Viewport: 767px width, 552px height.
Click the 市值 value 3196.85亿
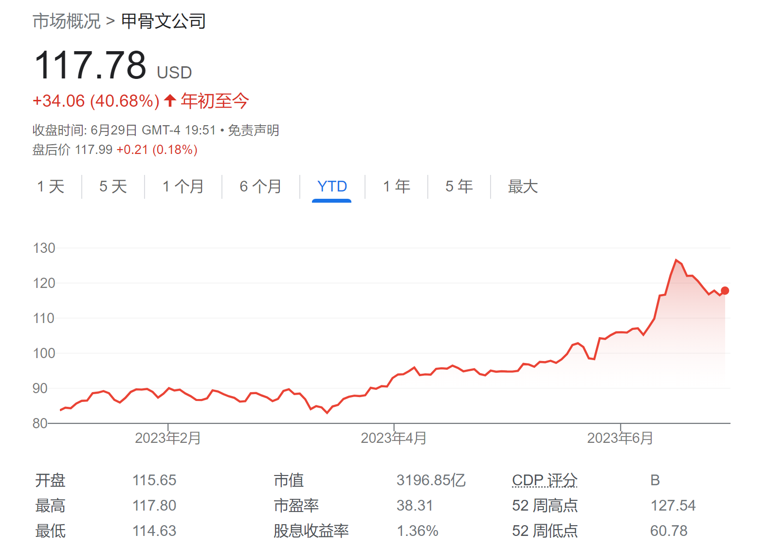point(431,480)
